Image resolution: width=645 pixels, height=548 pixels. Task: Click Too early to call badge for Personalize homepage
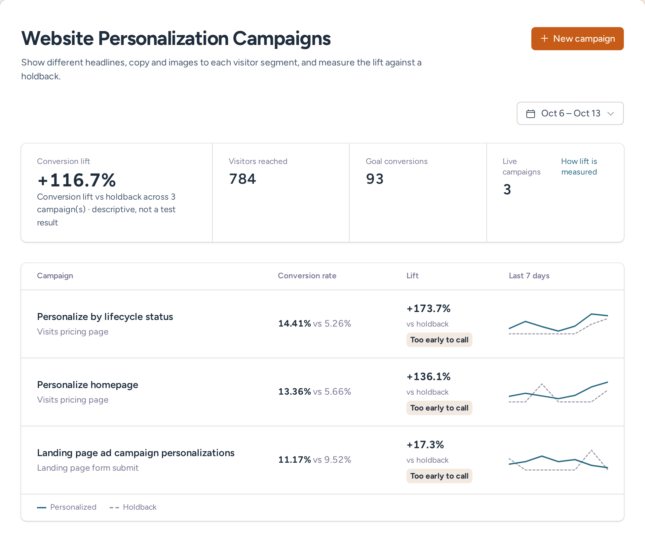click(439, 408)
